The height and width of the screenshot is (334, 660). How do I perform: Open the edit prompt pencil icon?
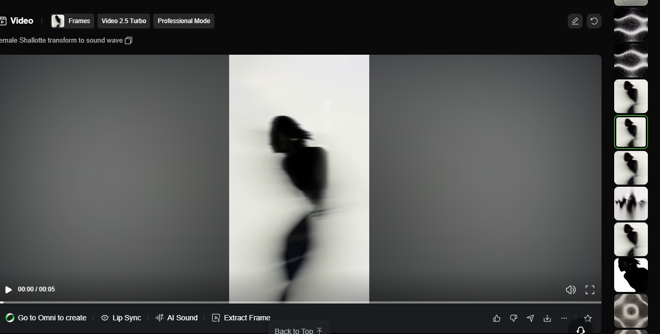point(575,21)
